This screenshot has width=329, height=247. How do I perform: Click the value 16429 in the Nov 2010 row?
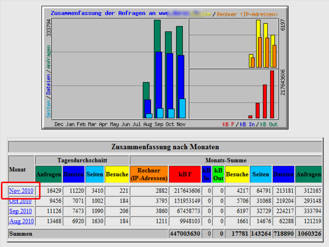(x=54, y=191)
